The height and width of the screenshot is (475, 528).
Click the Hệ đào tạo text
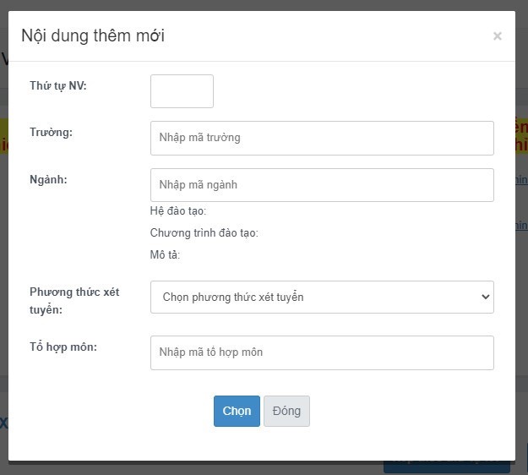pyautogui.click(x=178, y=211)
